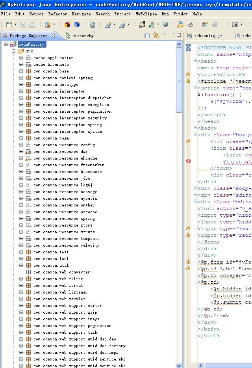252x368 pixels.
Task: Select the codeFactory project
Action: [x=31, y=44]
